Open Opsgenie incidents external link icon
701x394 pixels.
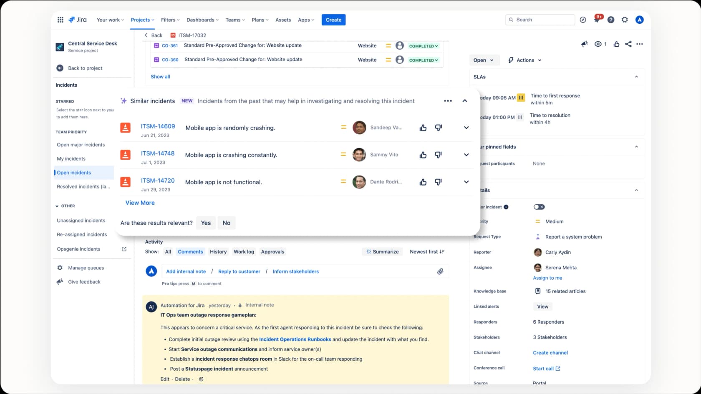[x=124, y=249]
